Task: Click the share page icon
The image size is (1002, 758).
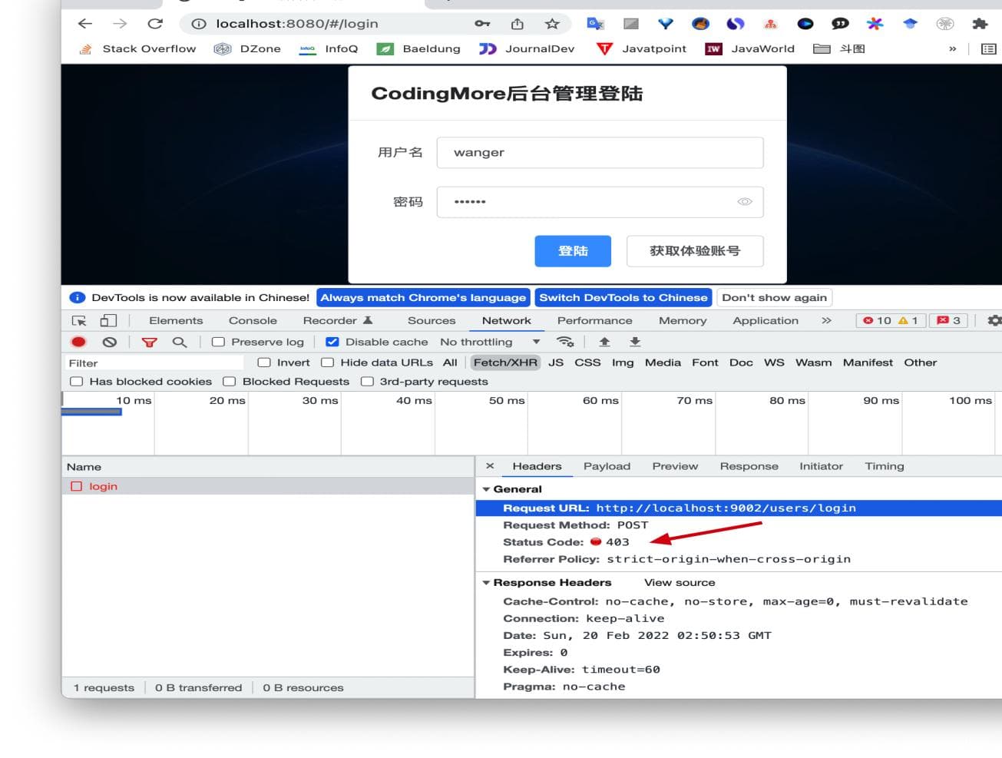Action: tap(518, 24)
